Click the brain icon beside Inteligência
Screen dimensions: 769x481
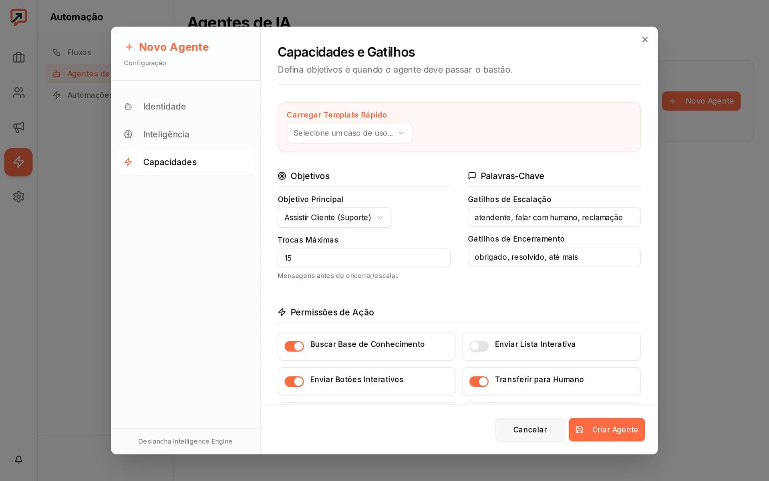pyautogui.click(x=128, y=134)
